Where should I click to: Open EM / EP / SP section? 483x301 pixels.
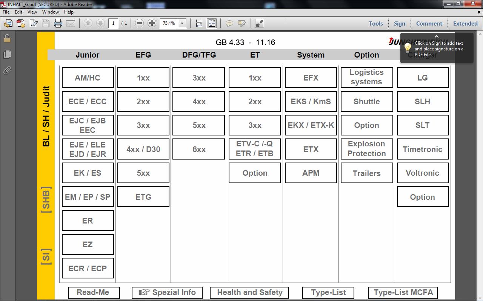point(88,197)
